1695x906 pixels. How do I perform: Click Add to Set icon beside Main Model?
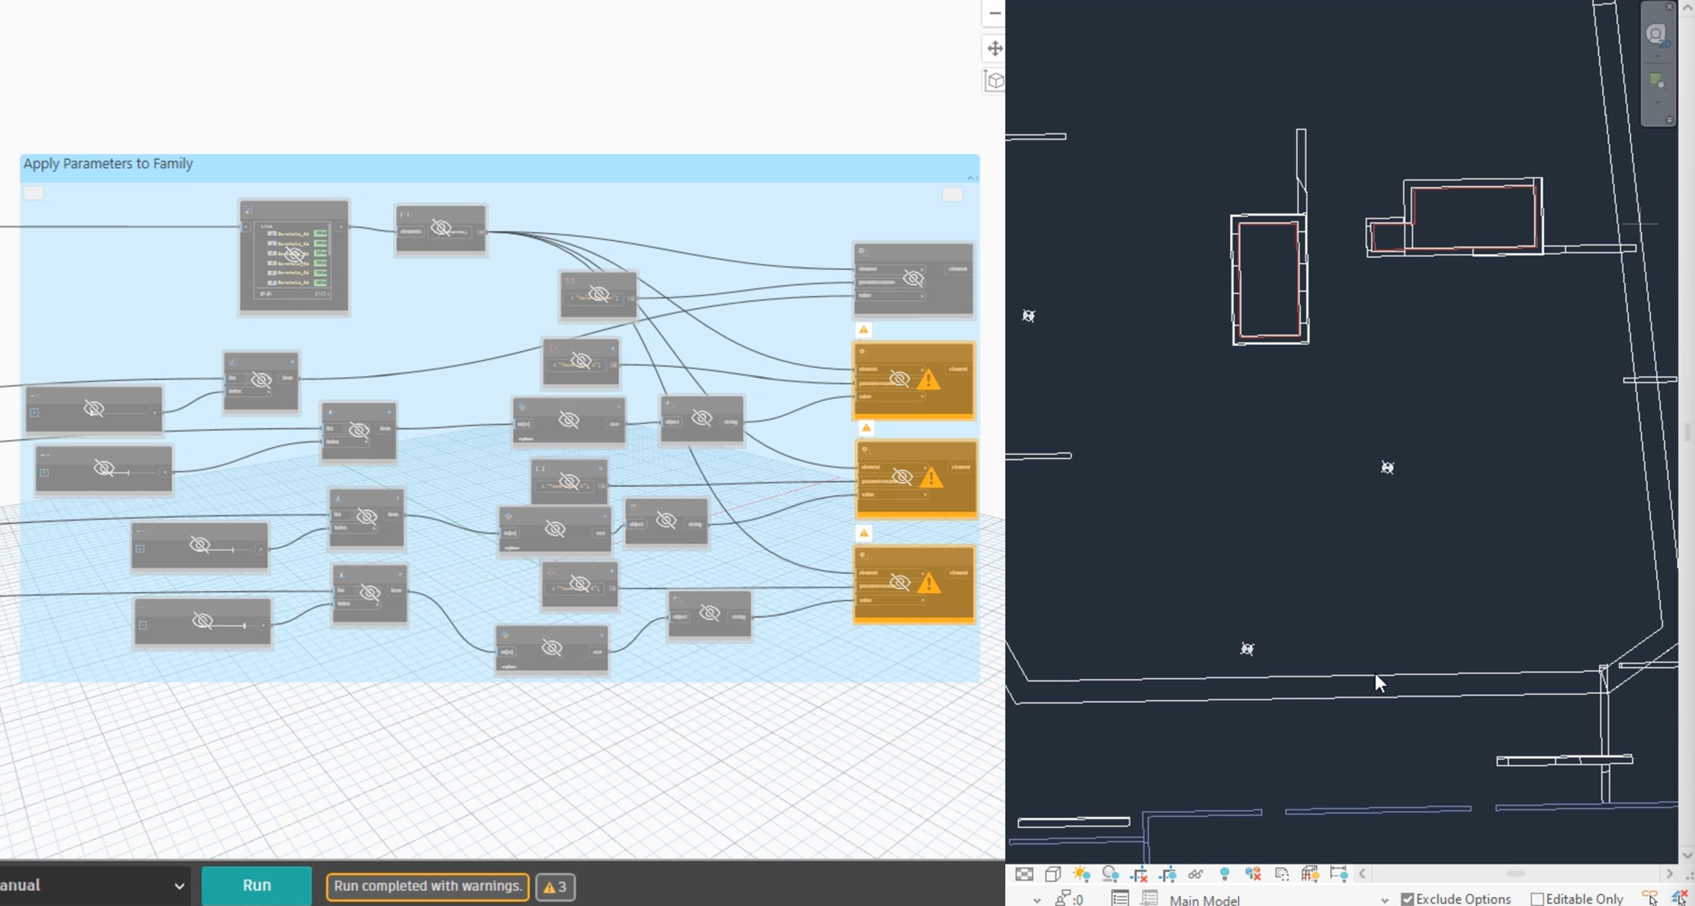[1149, 898]
